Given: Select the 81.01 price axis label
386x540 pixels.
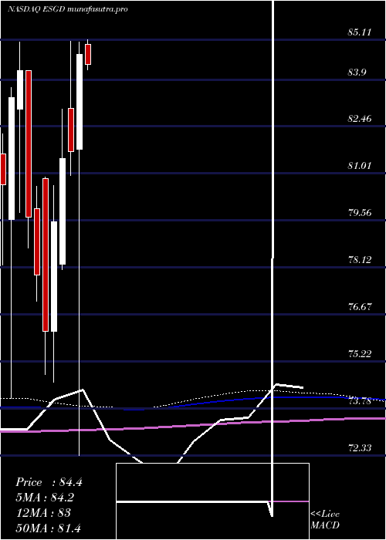Looking at the screenshot, I should [x=360, y=166].
